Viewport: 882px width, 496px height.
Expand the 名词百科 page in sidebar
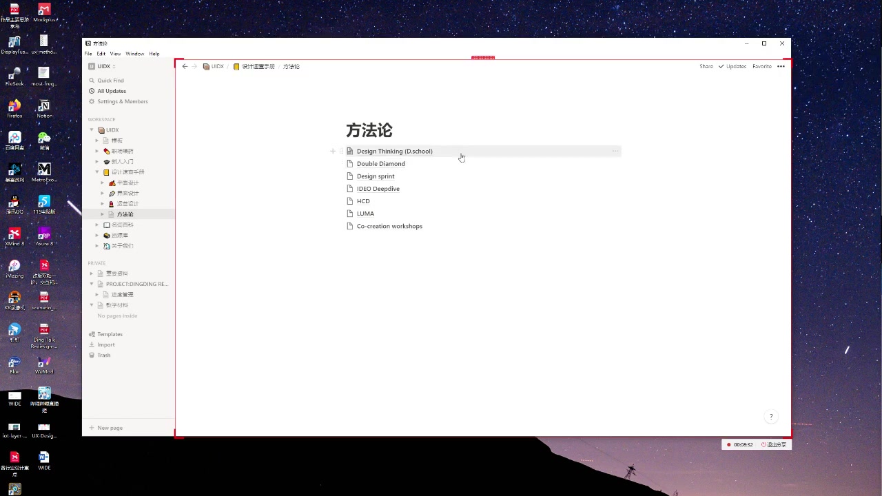97,225
